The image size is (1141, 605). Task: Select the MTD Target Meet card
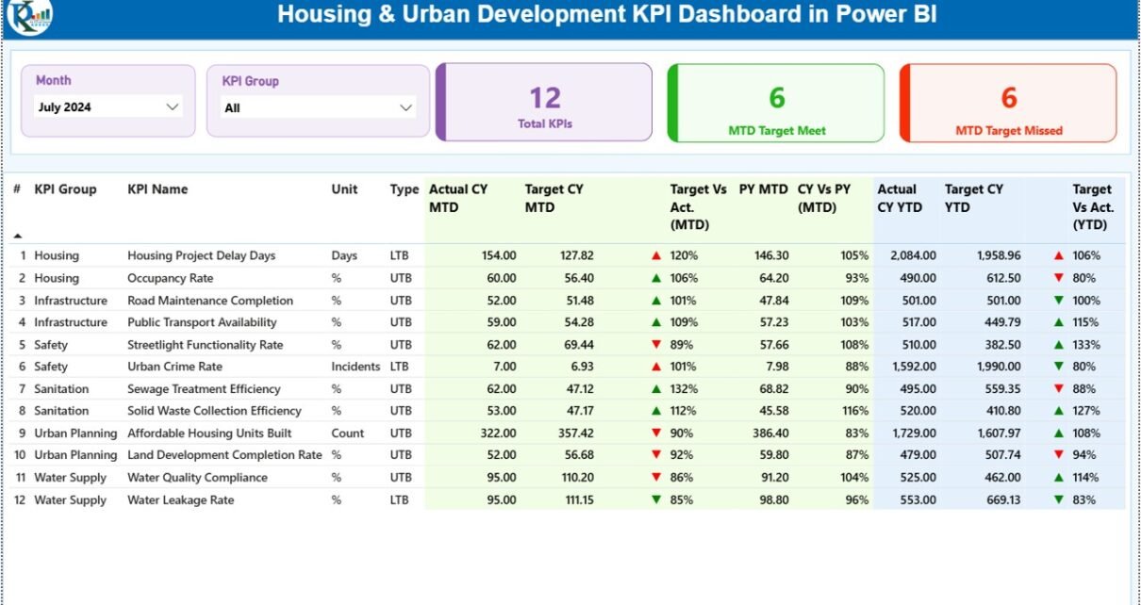point(776,103)
